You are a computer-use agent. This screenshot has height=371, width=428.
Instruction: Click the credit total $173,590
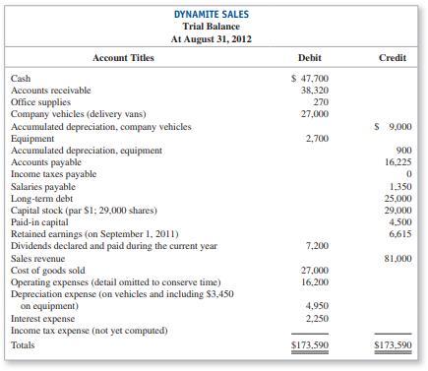(393, 345)
